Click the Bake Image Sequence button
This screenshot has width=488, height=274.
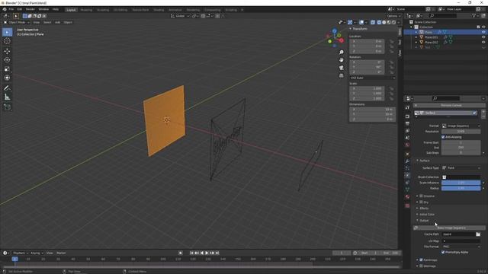click(x=450, y=228)
